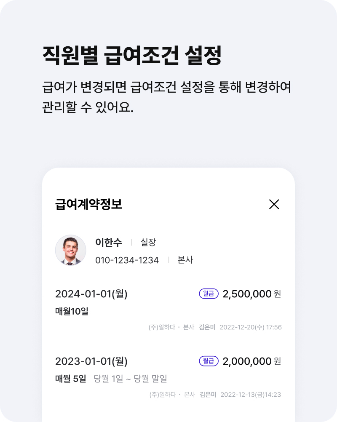Click editor name 김은미 on 2022-12-20 record

point(207,327)
